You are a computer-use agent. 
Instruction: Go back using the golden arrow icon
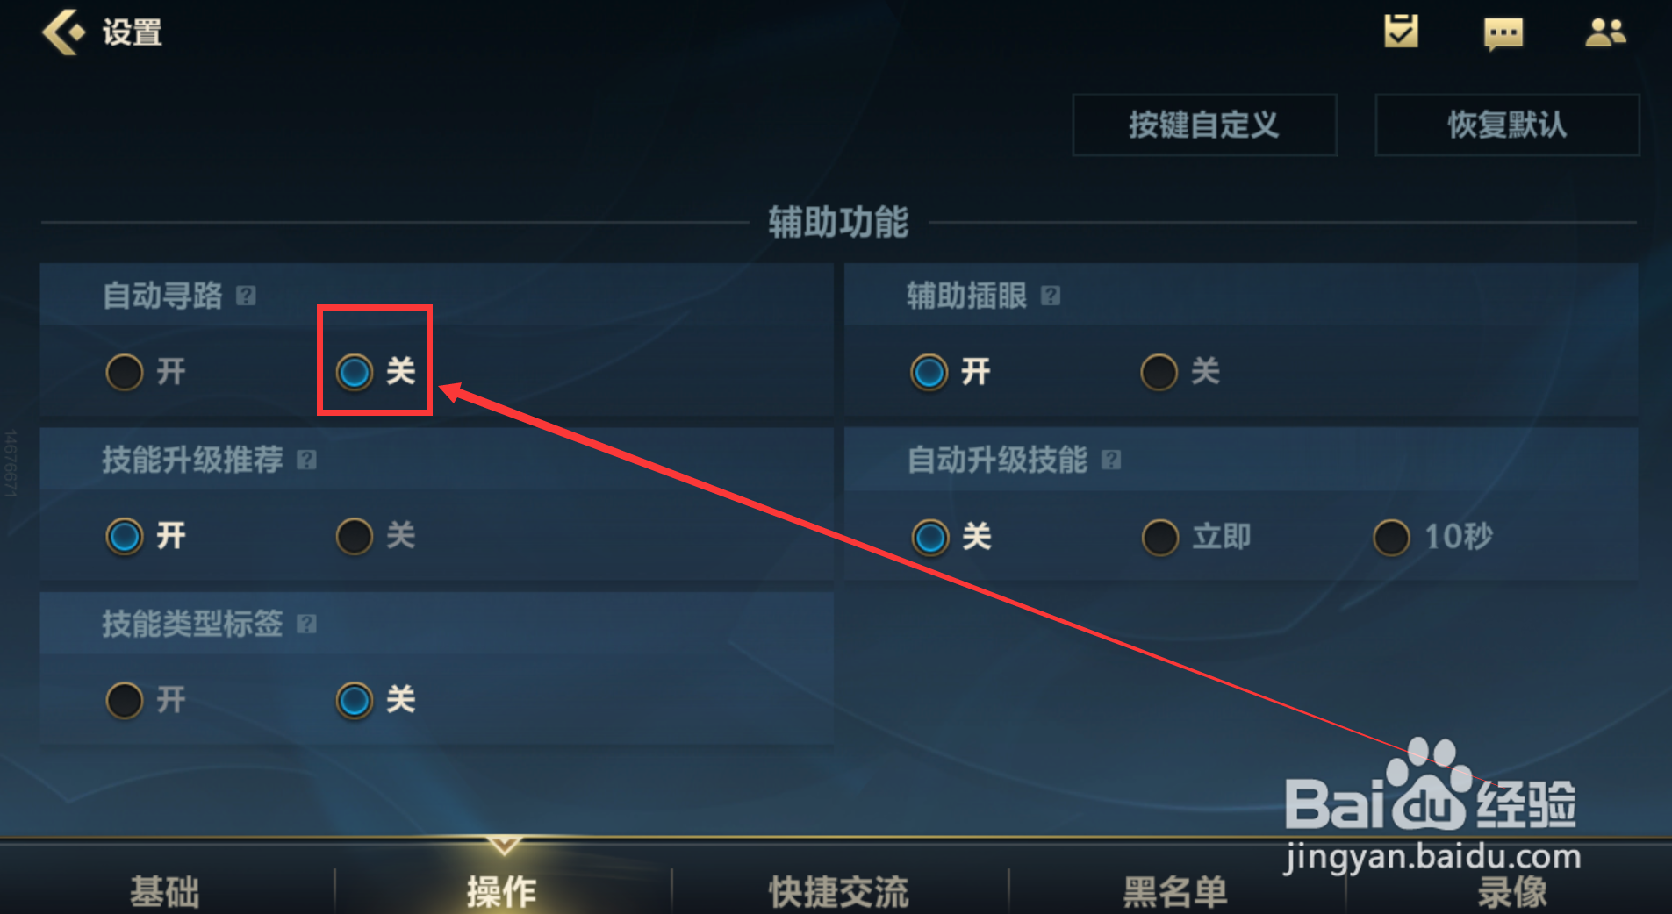click(63, 32)
